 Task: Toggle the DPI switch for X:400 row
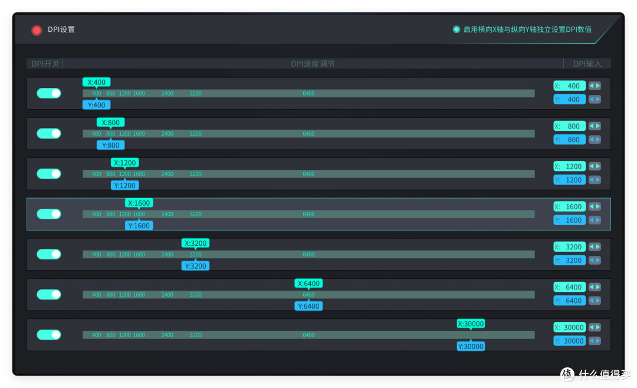pos(49,93)
